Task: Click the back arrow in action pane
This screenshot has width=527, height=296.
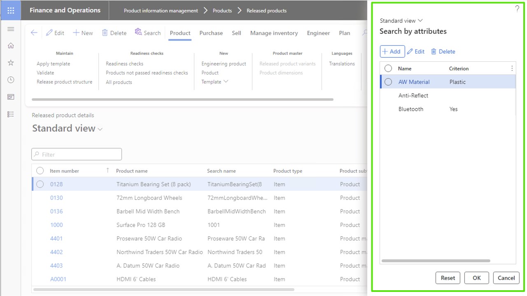Action: pyautogui.click(x=34, y=33)
